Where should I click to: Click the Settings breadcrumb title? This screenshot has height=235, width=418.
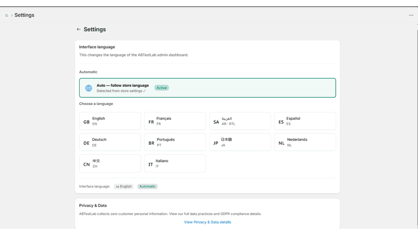(24, 15)
